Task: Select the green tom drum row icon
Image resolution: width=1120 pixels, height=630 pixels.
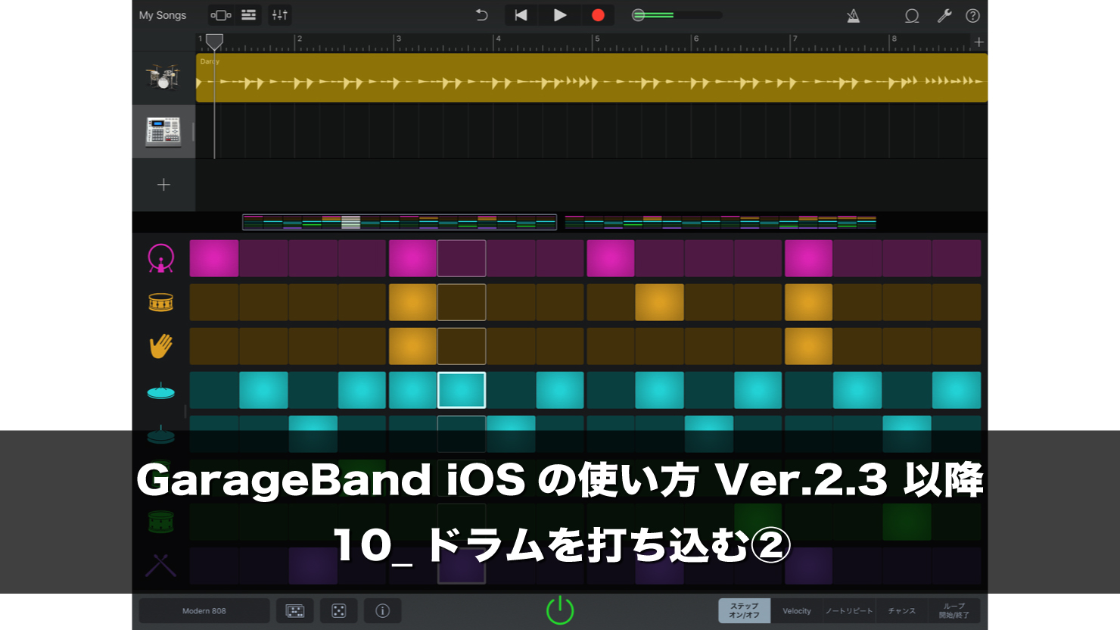Action: [161, 521]
